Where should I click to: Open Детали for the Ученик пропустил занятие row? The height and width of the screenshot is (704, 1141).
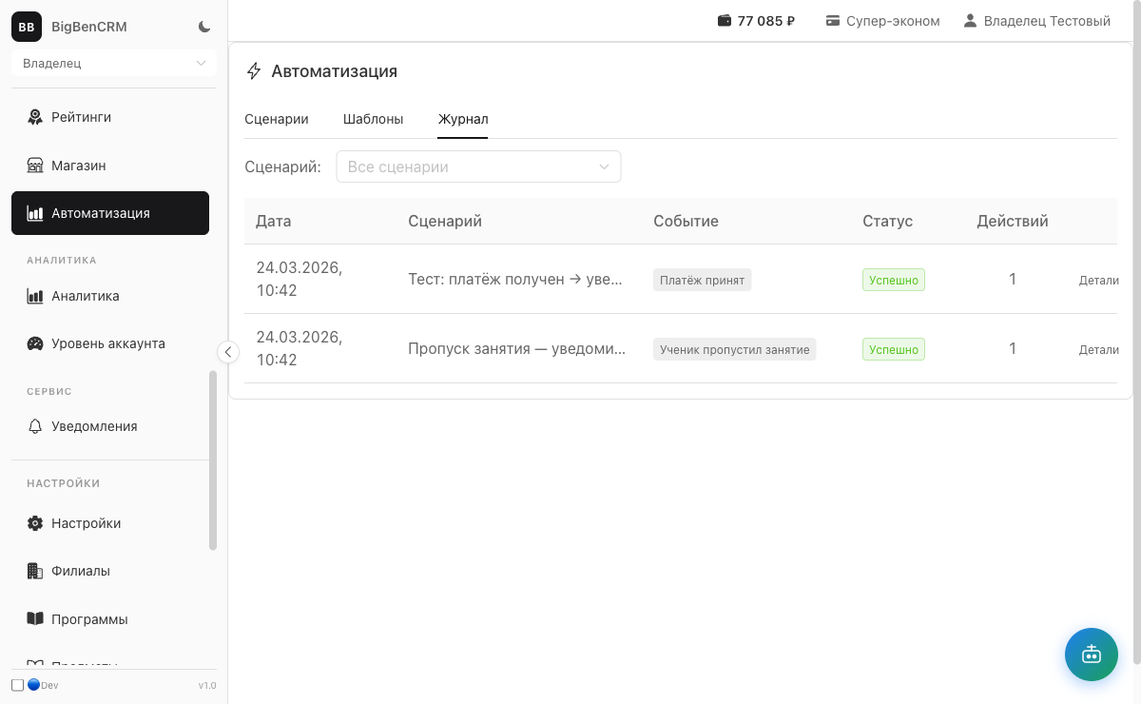[x=1098, y=349]
